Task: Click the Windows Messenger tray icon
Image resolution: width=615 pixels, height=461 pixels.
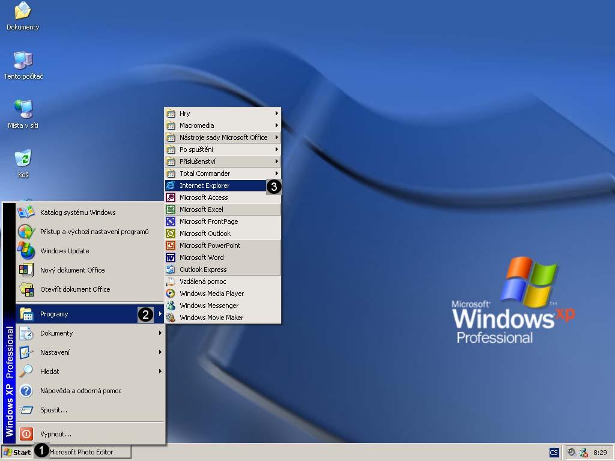Action: point(583,453)
